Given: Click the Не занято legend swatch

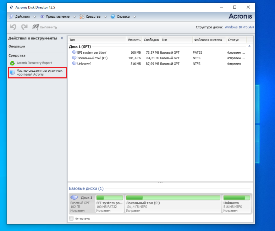Looking at the screenshot, I should 71,219.
